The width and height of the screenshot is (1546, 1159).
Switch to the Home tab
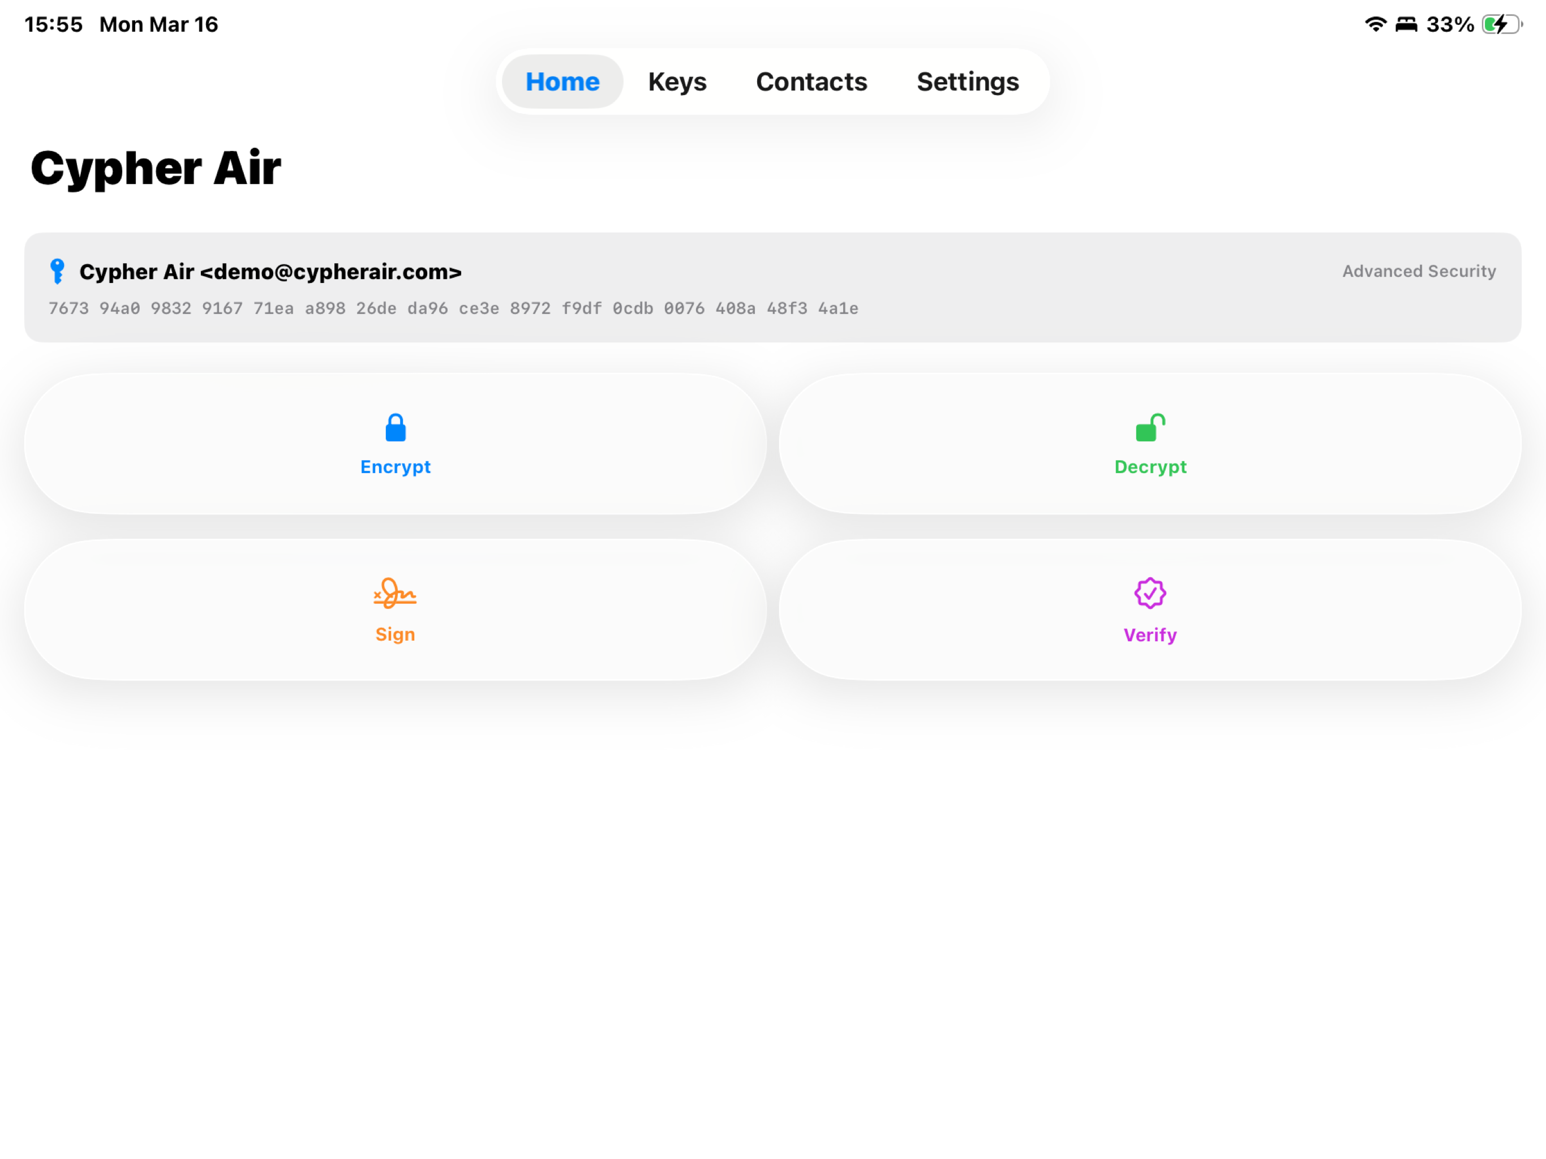click(562, 82)
